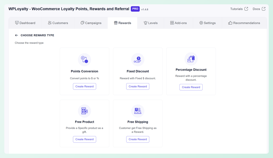Click the Free Product title
Screen dimensions: 273x158
click(85, 122)
